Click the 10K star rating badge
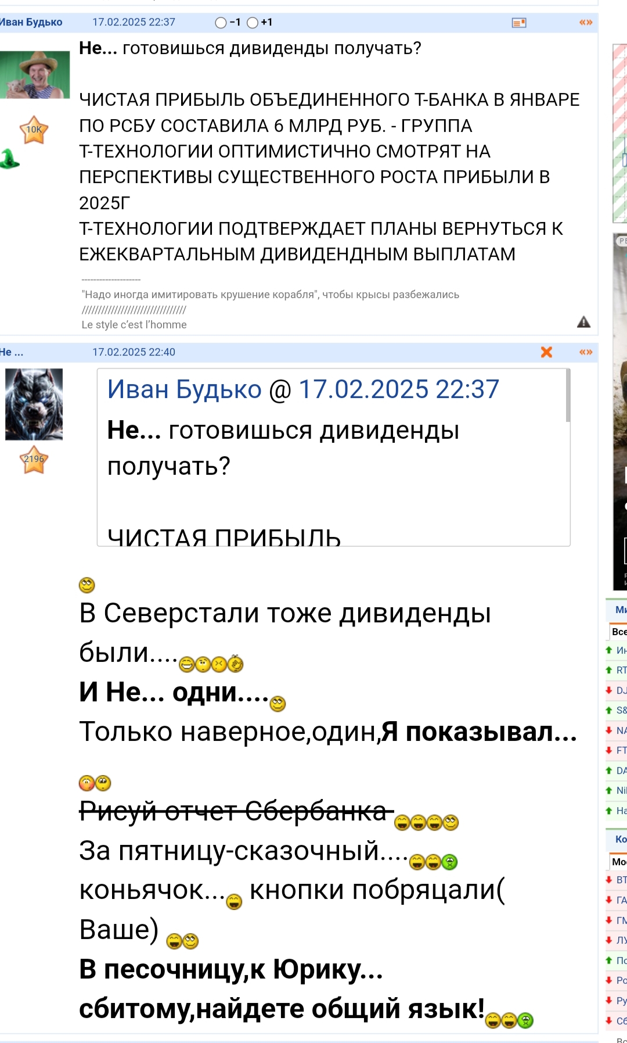Viewport: 627px width, 1043px height. (x=34, y=130)
